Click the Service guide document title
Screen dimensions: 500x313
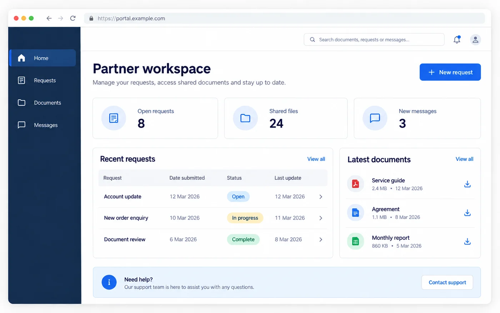click(388, 180)
